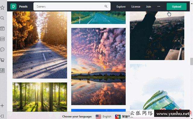Expand the three-dots more menu
Image resolution: width=193 pixels, height=119 pixels.
(159, 6)
